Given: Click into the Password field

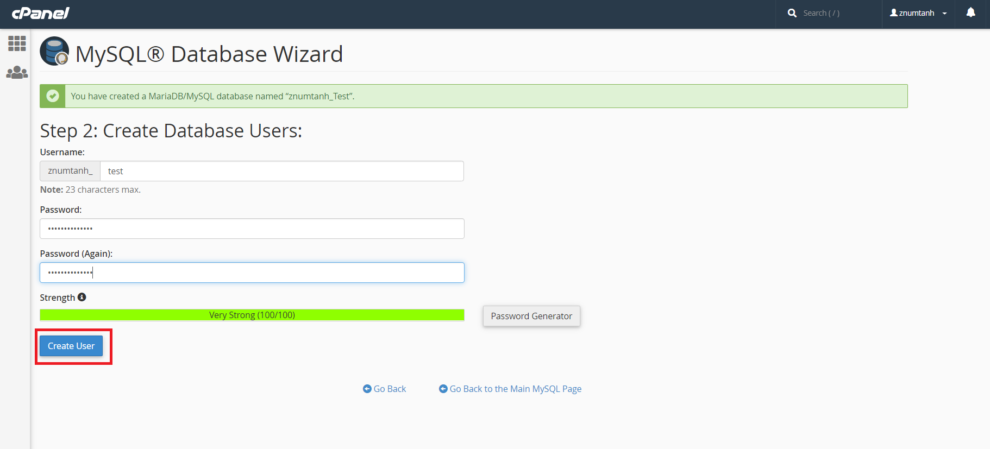Looking at the screenshot, I should pyautogui.click(x=252, y=229).
